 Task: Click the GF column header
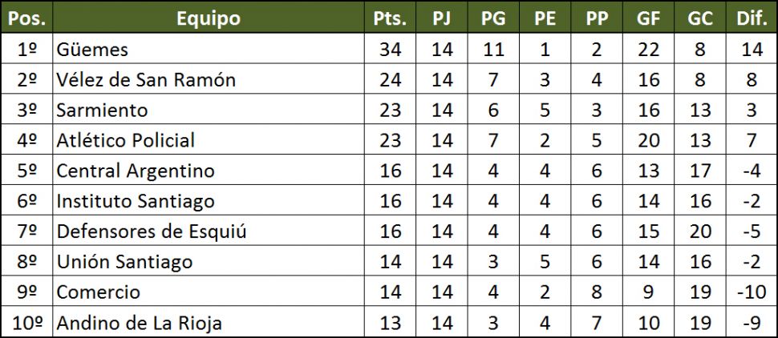(648, 18)
